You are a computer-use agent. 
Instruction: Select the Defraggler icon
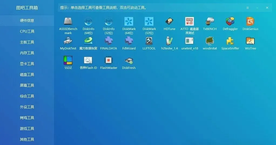230,22
